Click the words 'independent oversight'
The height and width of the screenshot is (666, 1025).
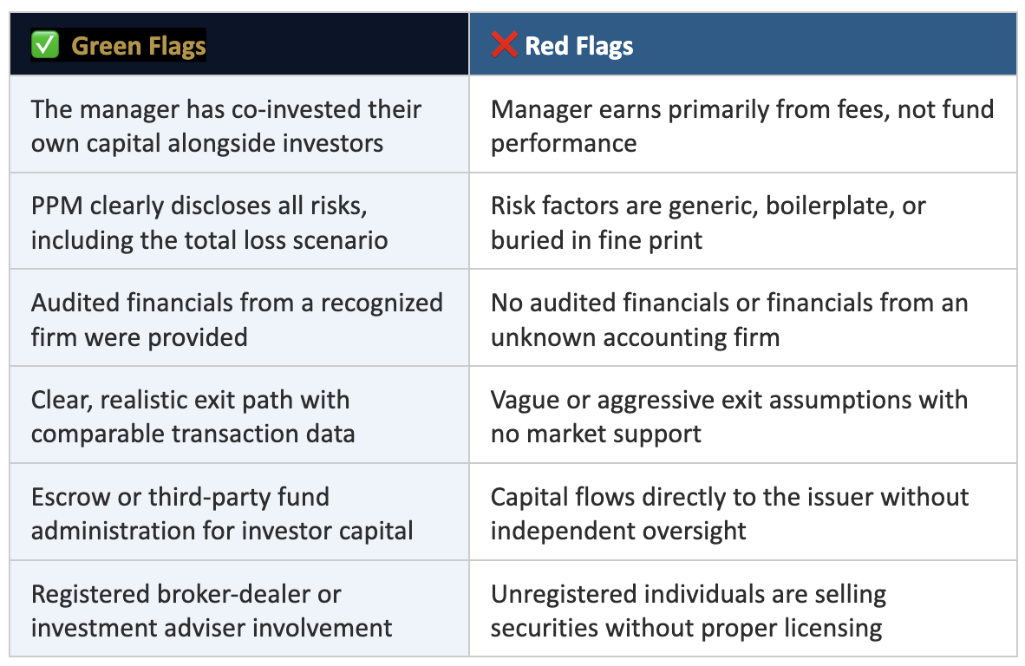[x=618, y=531]
